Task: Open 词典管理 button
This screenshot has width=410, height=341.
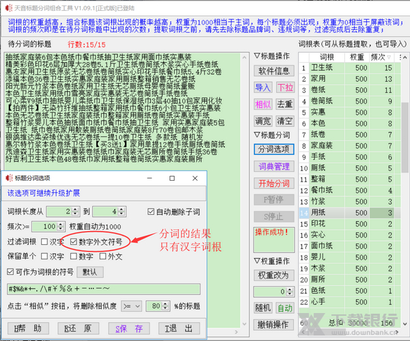Action: point(274,166)
